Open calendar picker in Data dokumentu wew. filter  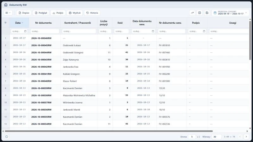pyautogui.click(x=153, y=31)
